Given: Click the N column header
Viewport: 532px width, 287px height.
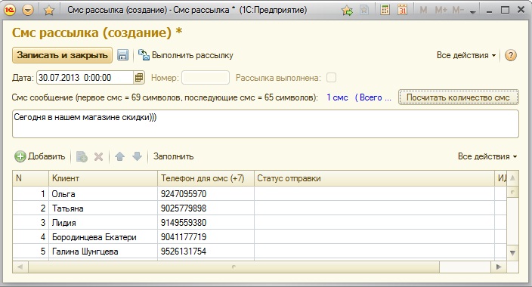Looking at the screenshot, I should coord(31,178).
